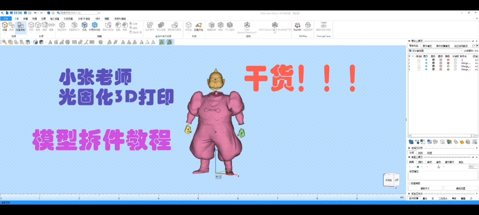Click the STL+结构 icon in 结构 group
The width and height of the screenshot is (479, 215).
point(229,26)
